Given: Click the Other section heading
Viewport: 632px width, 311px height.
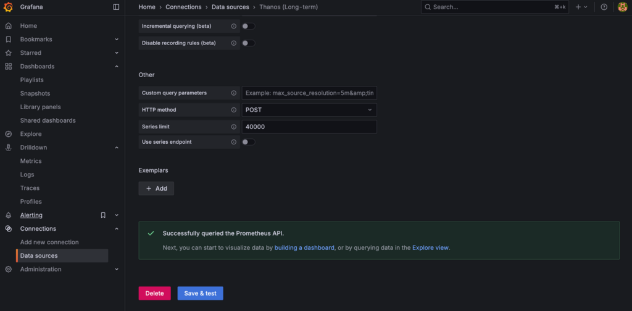Looking at the screenshot, I should tap(147, 75).
